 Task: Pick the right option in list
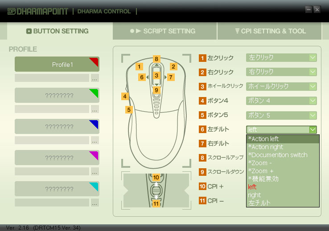click(x=283, y=195)
